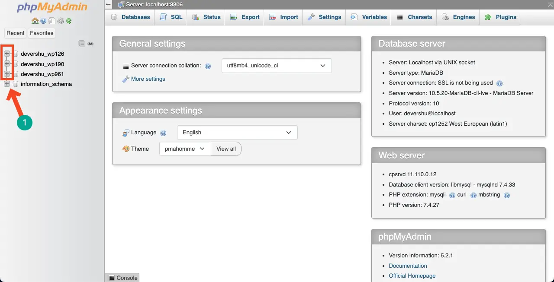Click 'cpsrvd 11.110.0.12' text
The image size is (554, 282).
tap(412, 174)
